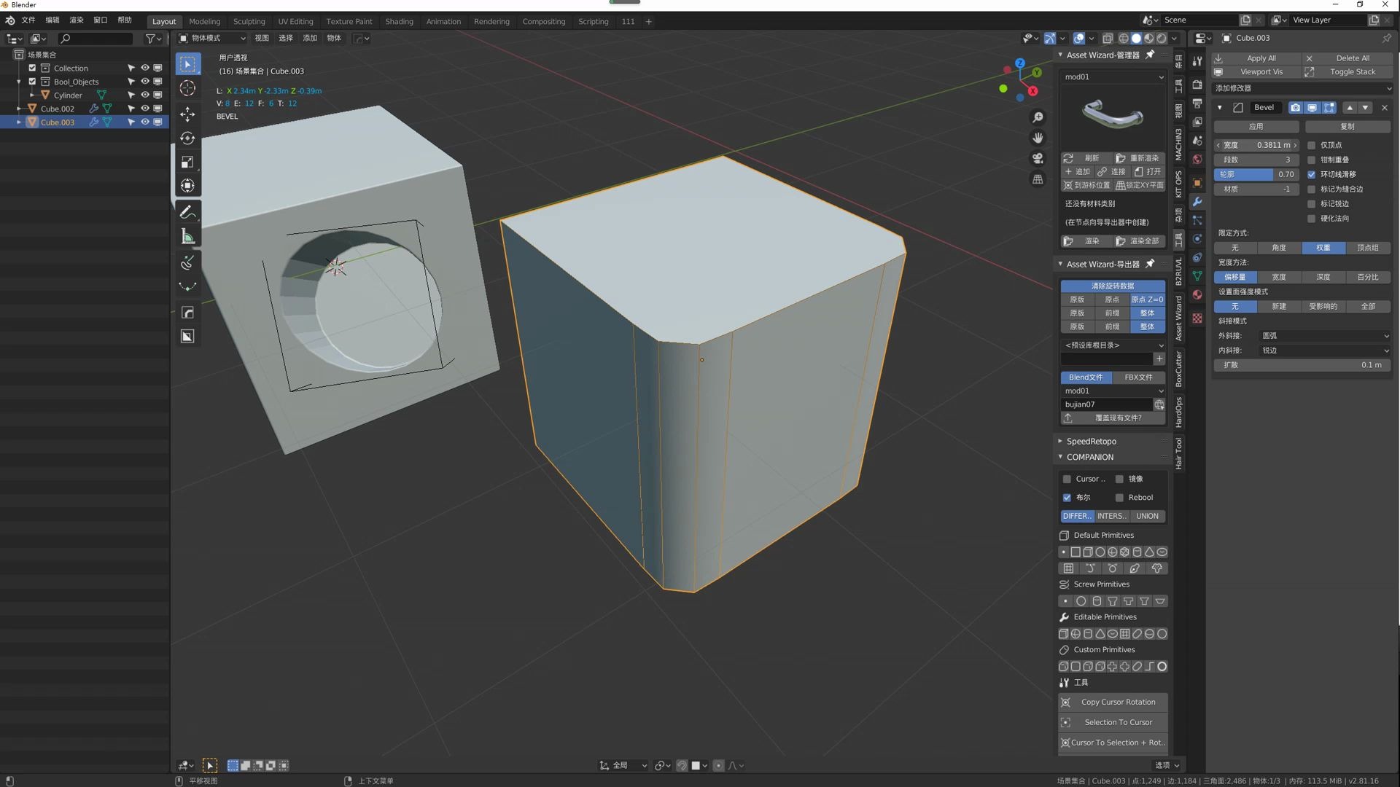Screen dimensions: 1400x787
Task: Activate the Annotate tool
Action: (x=187, y=212)
